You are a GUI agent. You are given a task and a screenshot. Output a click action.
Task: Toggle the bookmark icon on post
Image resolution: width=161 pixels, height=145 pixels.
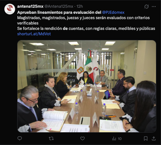tap(146, 139)
